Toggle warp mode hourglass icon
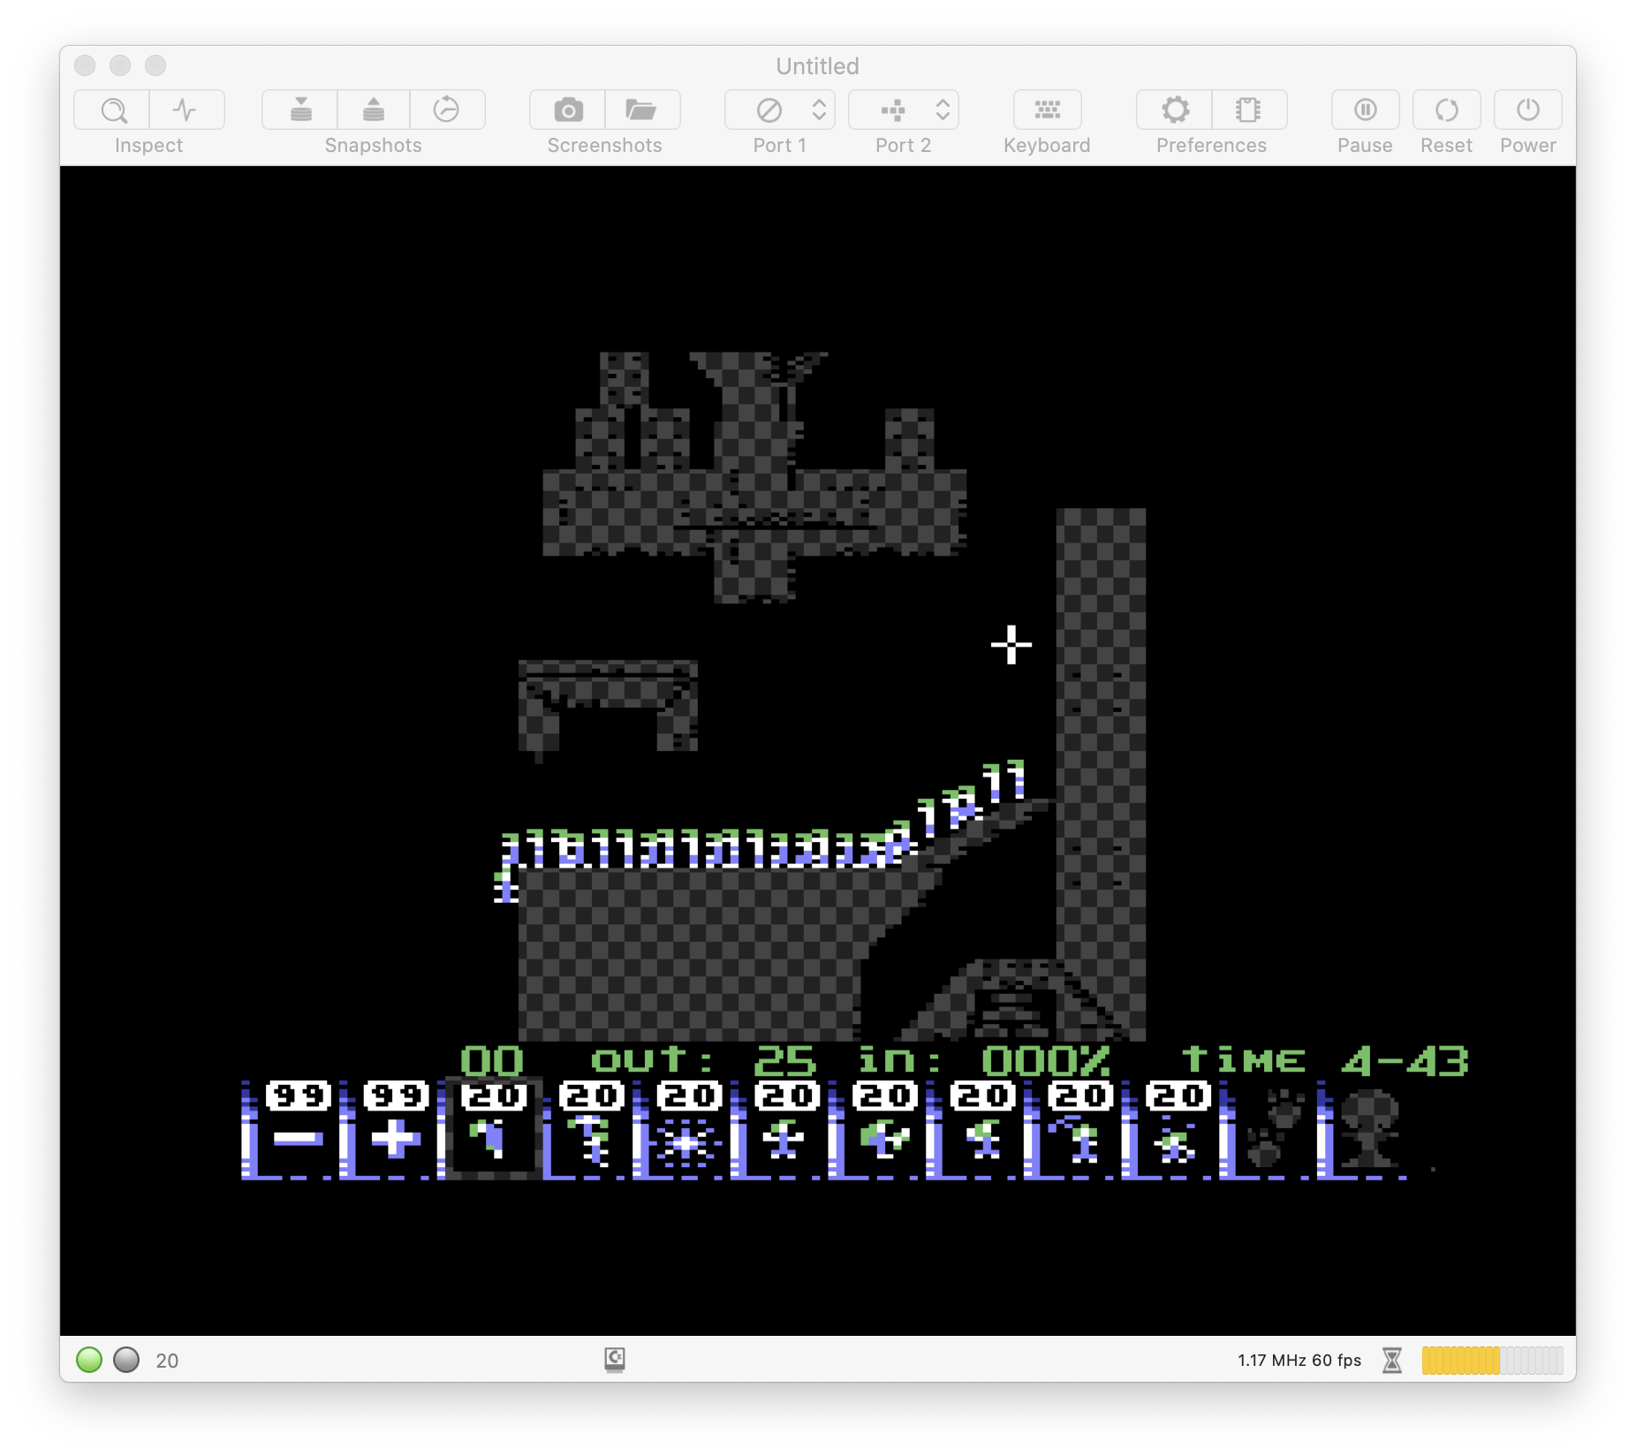The height and width of the screenshot is (1456, 1636). 1392,1360
